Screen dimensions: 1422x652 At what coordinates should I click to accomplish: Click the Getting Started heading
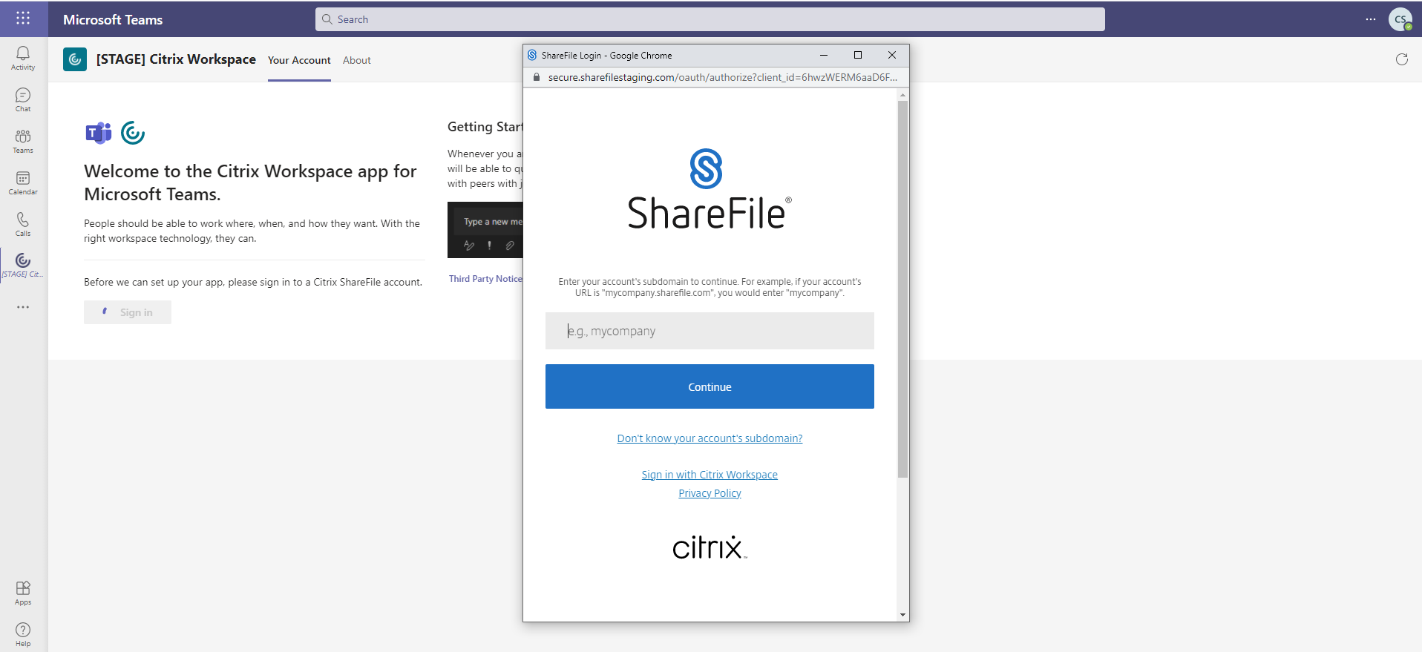pyautogui.click(x=485, y=127)
